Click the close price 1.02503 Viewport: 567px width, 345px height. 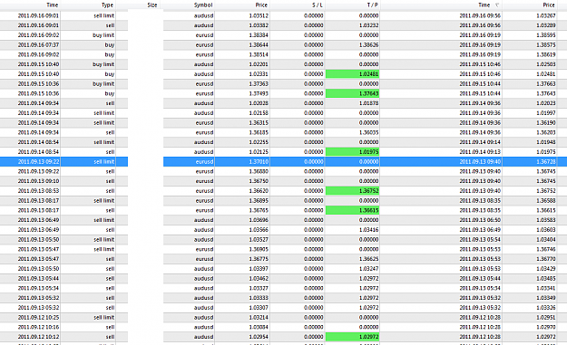pos(546,64)
